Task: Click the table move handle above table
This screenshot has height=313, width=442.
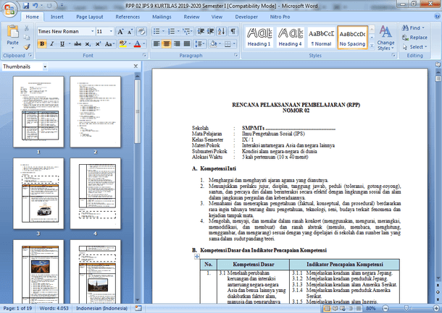Action: coord(197,256)
